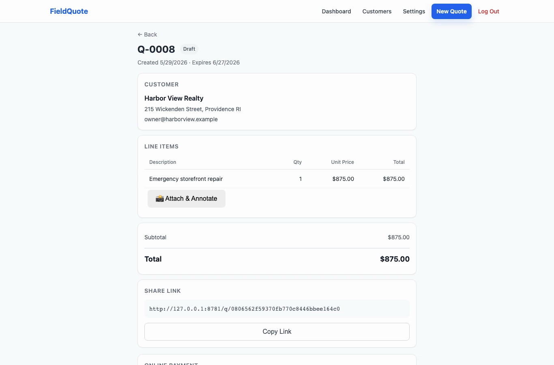Click the Harbor View Realty customer name
Image resolution: width=554 pixels, height=365 pixels.
pos(174,98)
